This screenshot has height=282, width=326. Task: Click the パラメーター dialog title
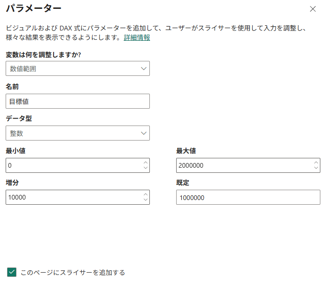(x=33, y=8)
